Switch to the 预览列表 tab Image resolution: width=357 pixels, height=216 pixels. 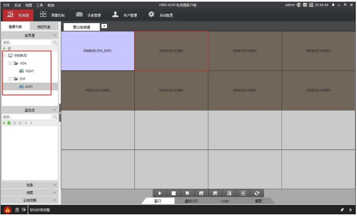coord(44,27)
